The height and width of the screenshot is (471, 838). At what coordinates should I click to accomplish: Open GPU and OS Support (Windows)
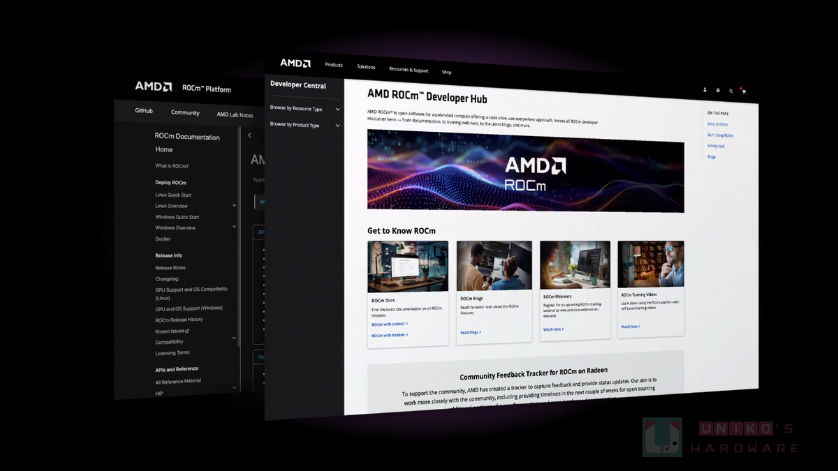pyautogui.click(x=189, y=308)
